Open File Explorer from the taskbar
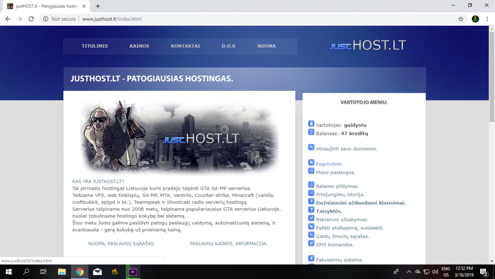Viewport: 495px width, 279px height. pos(62,272)
